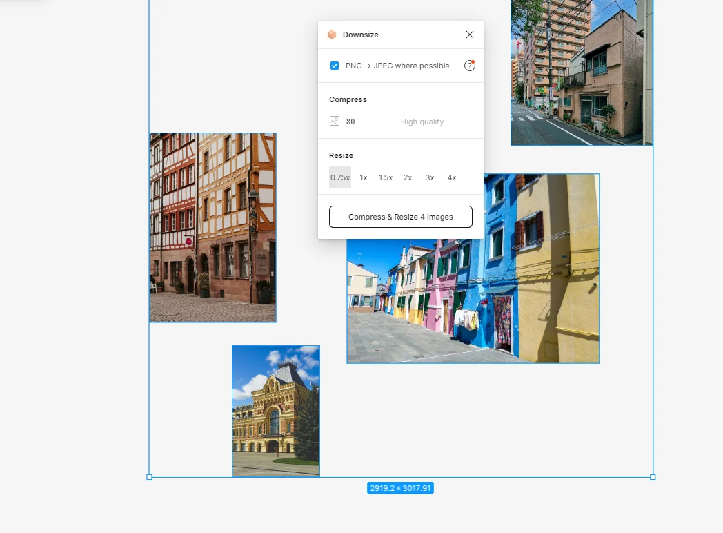Click the compression quality value 80
The height and width of the screenshot is (533, 723).
pos(350,122)
